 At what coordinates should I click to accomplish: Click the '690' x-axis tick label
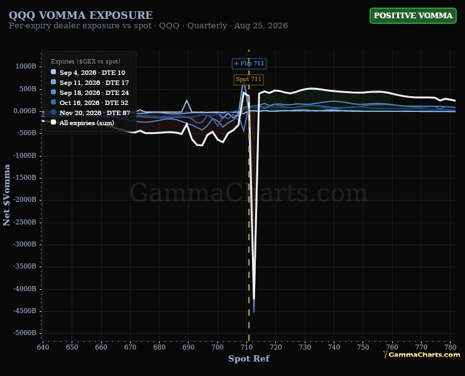click(189, 347)
